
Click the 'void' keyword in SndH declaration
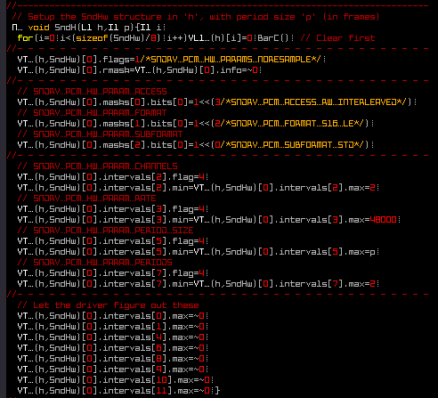pyautogui.click(x=38, y=28)
